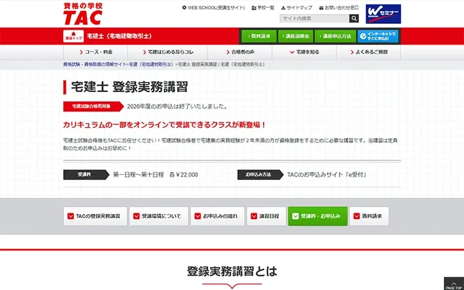Open コース・料金 menu item
464x290 pixels.
95,52
